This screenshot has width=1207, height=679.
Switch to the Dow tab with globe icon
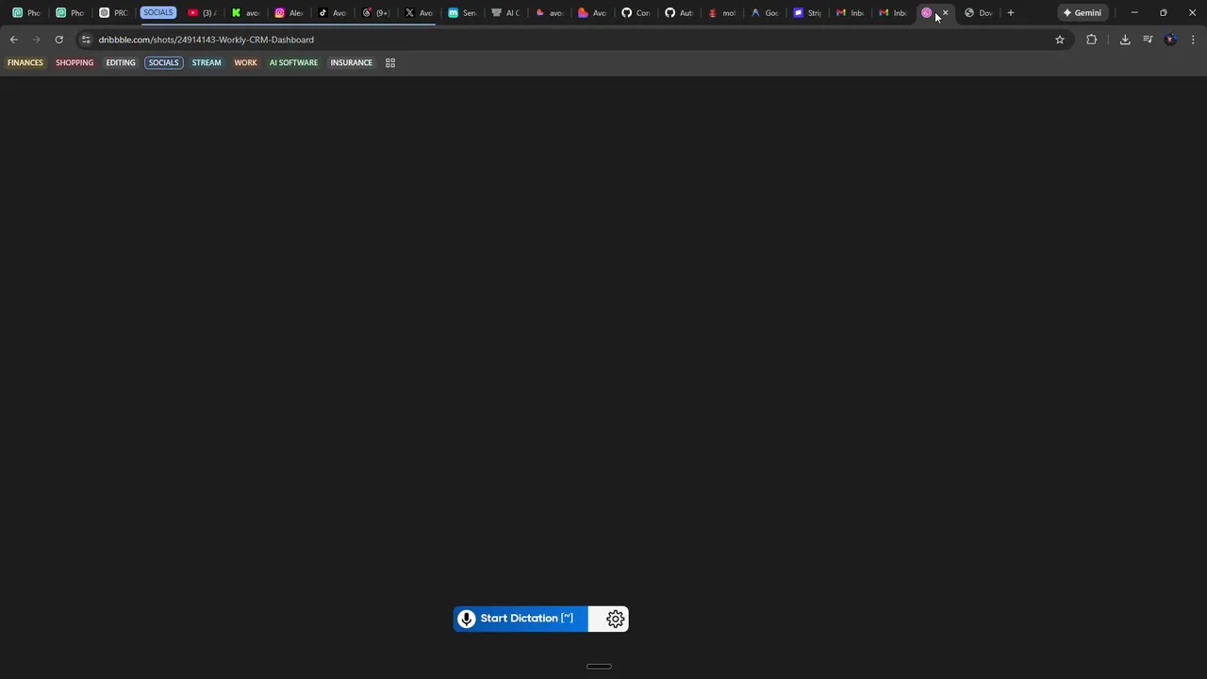click(978, 12)
